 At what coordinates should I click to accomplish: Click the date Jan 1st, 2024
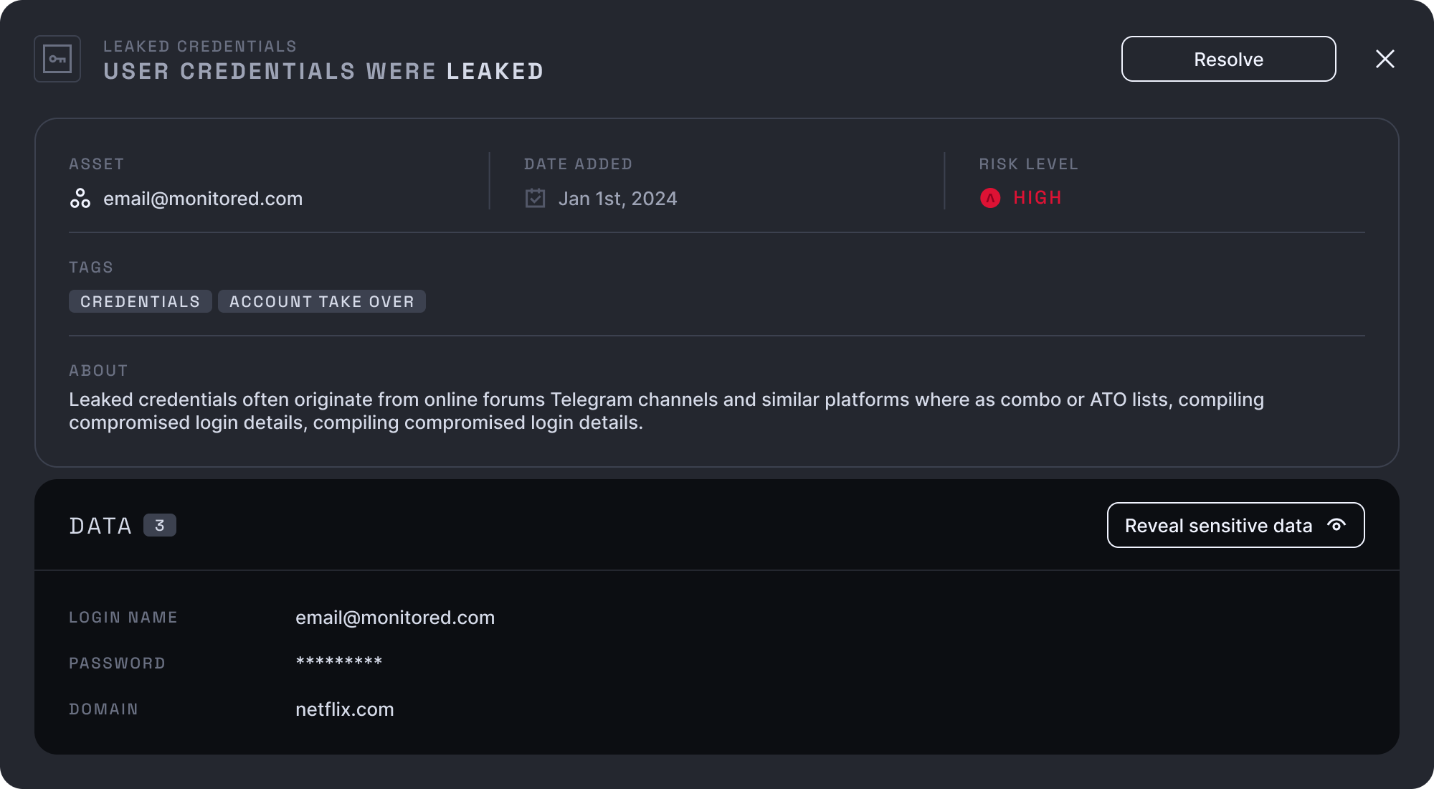click(x=618, y=199)
